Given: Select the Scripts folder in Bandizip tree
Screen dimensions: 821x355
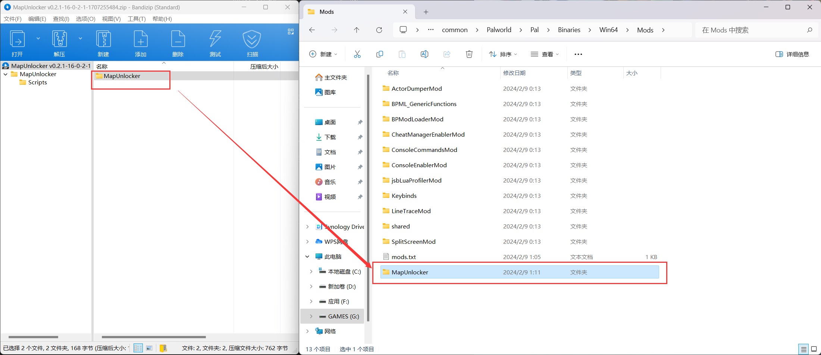Looking at the screenshot, I should [x=37, y=82].
